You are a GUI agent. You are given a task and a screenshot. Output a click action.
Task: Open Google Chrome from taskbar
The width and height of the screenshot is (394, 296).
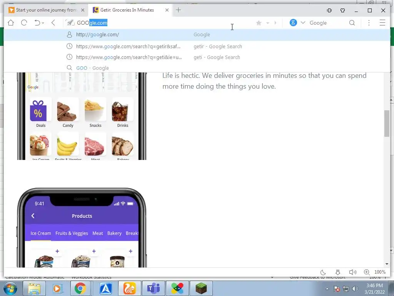pos(80,288)
